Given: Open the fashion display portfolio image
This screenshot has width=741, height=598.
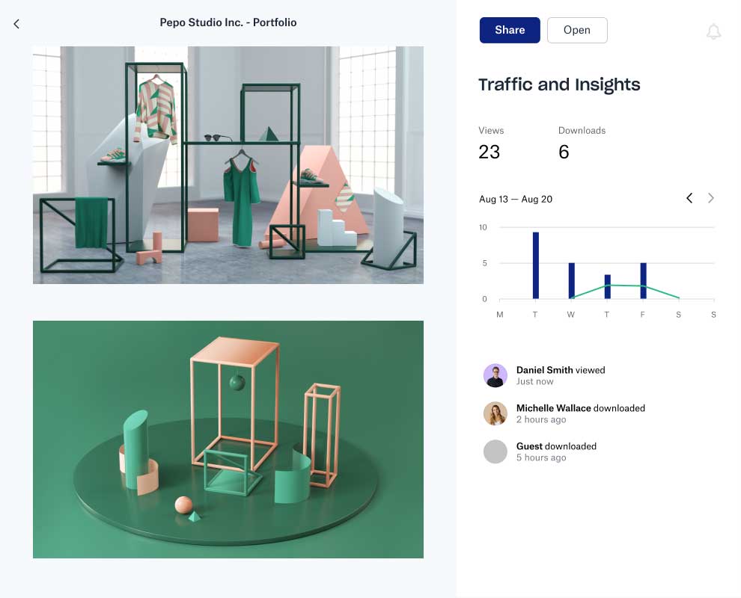Looking at the screenshot, I should pyautogui.click(x=228, y=165).
